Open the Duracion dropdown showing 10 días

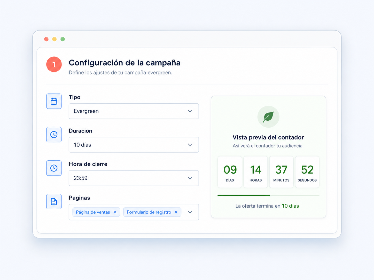134,145
